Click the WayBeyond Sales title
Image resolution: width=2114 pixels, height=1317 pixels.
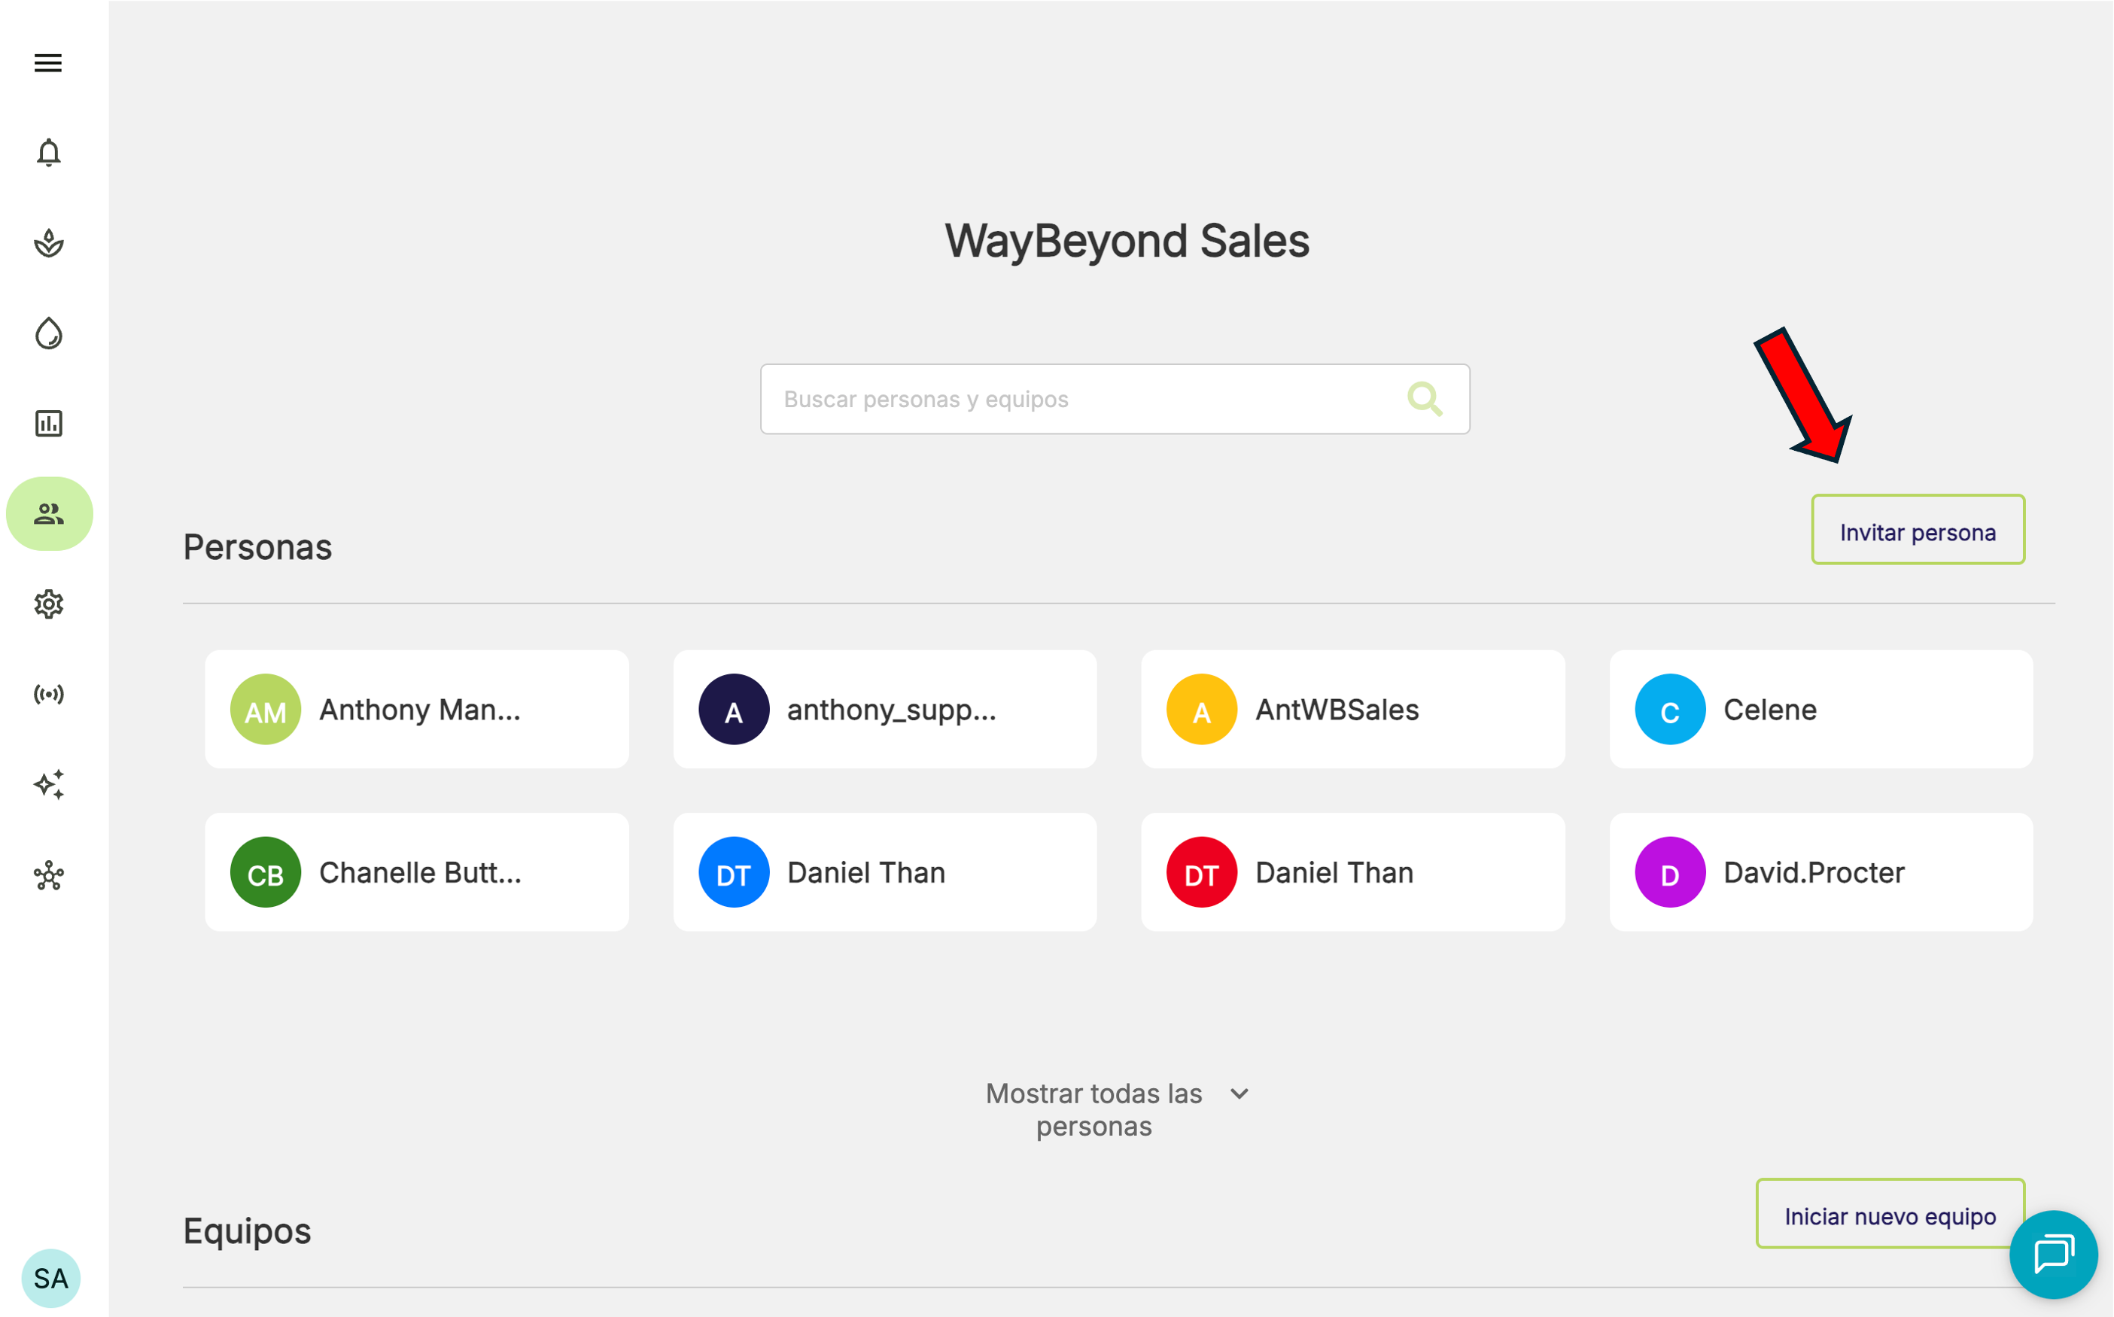click(1127, 242)
